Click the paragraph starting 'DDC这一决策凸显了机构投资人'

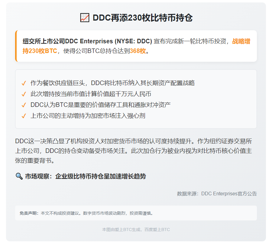[x=134, y=151]
